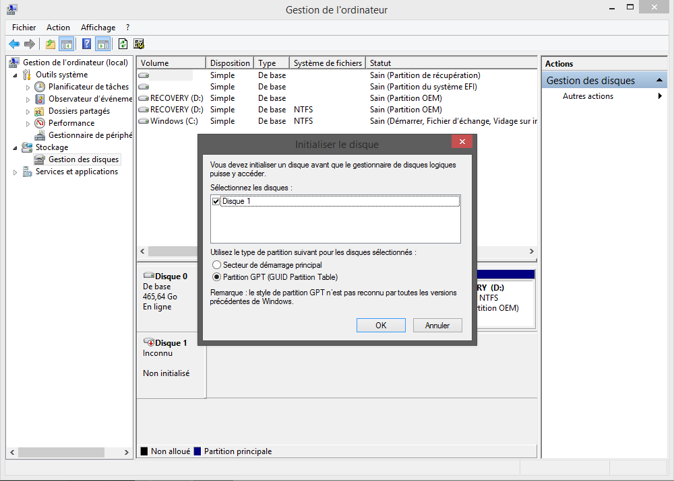
Task: Click the Services et applications server icon
Action: point(27,172)
